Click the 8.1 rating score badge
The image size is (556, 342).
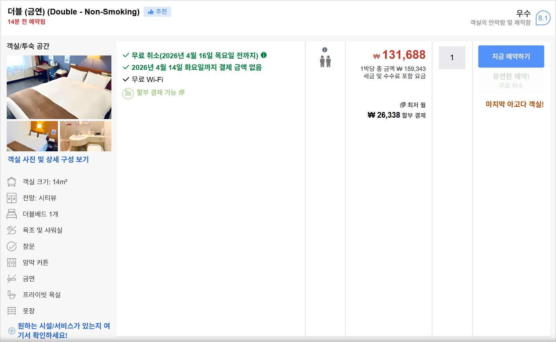click(x=543, y=18)
